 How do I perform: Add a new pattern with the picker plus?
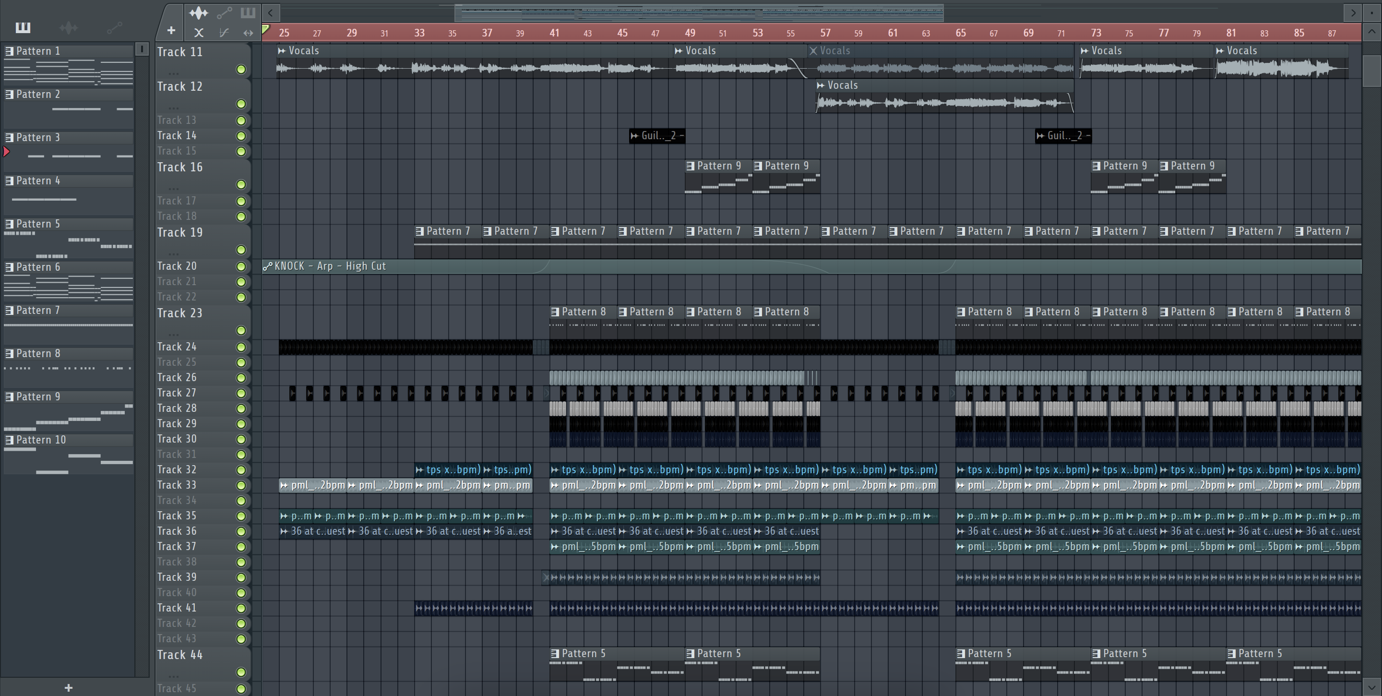tap(68, 687)
